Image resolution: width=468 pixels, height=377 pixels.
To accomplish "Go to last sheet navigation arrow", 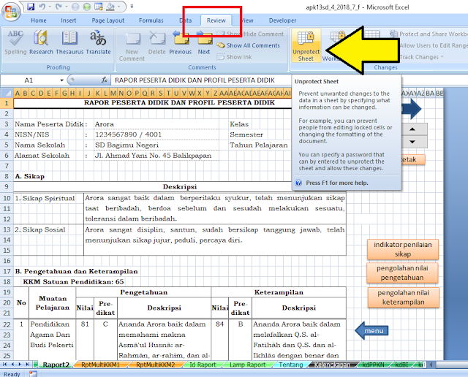I will [x=27, y=364].
